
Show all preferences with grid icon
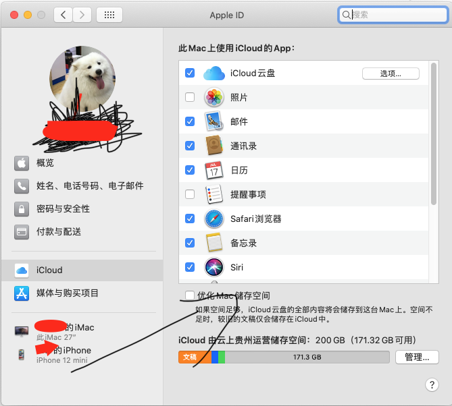pyautogui.click(x=109, y=15)
